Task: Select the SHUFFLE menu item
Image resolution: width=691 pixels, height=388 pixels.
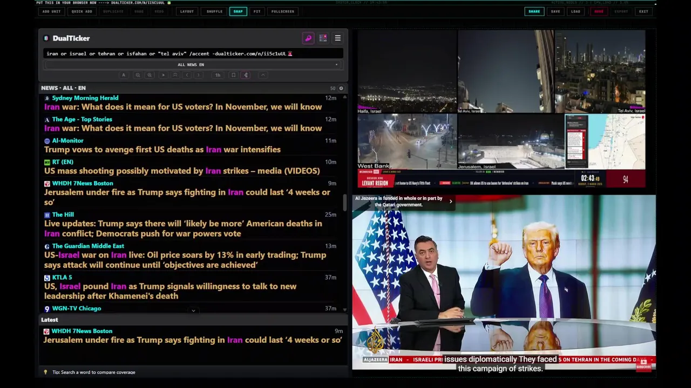Action: click(214, 11)
